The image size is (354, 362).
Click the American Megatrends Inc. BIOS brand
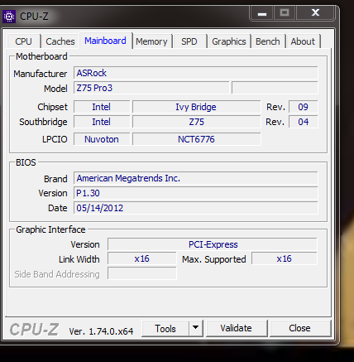[196, 178]
